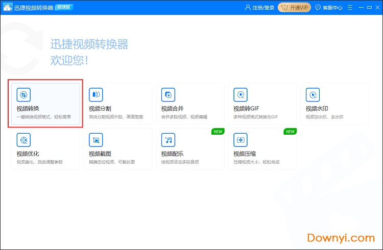Image resolution: width=383 pixels, height=250 pixels.
Task: Open the hamburger menu icon
Action: (350, 8)
